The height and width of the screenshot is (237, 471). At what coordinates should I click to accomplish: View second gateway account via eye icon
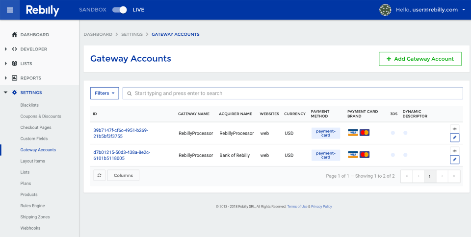pyautogui.click(x=455, y=151)
